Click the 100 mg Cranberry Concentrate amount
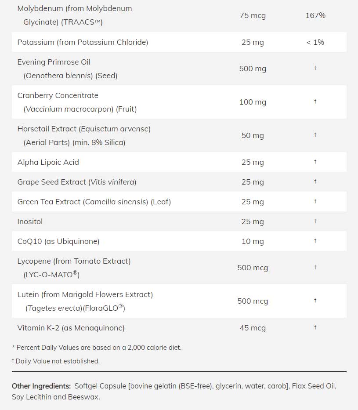The height and width of the screenshot is (410, 358). [x=253, y=102]
